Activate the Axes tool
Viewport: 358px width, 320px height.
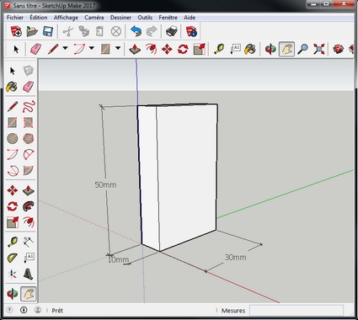(12, 274)
